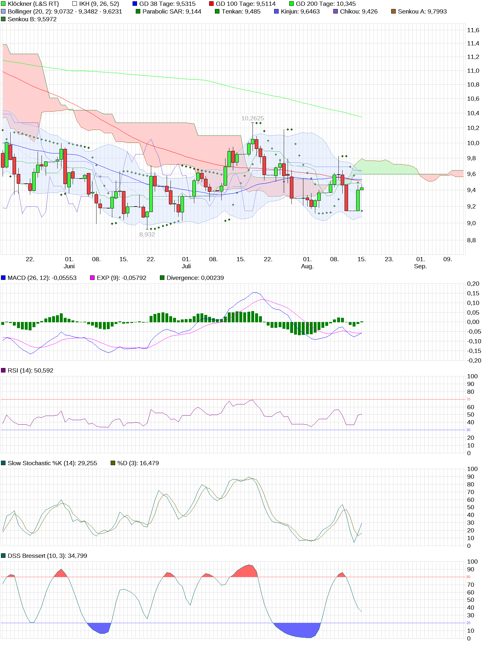Click the "23." date label on the time axis

[x=389, y=259]
